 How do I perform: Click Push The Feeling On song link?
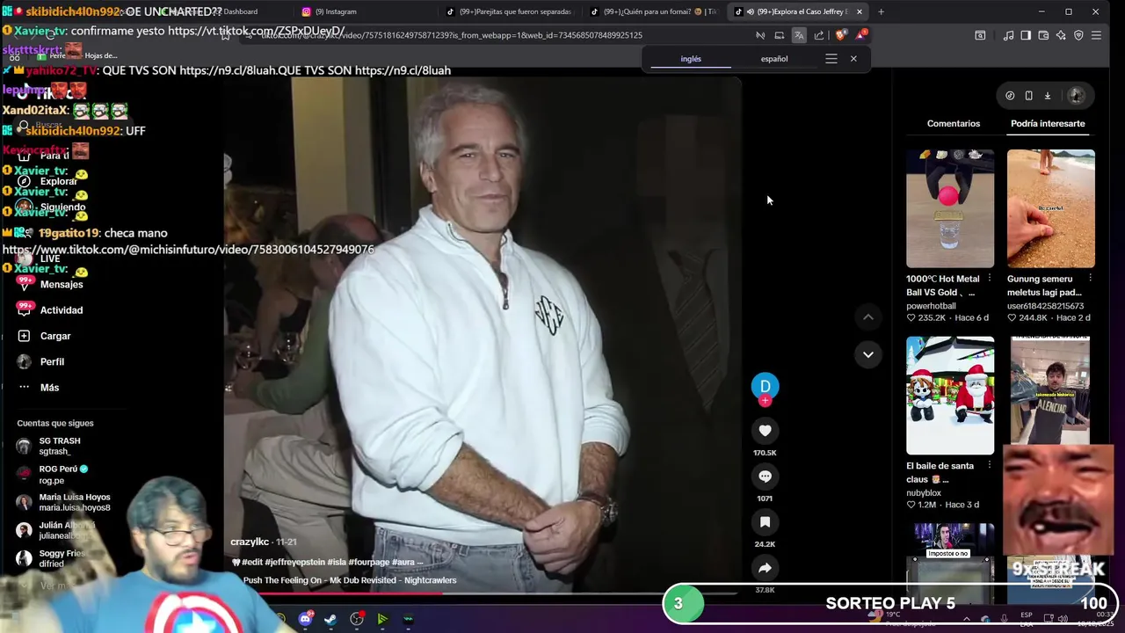(x=350, y=580)
